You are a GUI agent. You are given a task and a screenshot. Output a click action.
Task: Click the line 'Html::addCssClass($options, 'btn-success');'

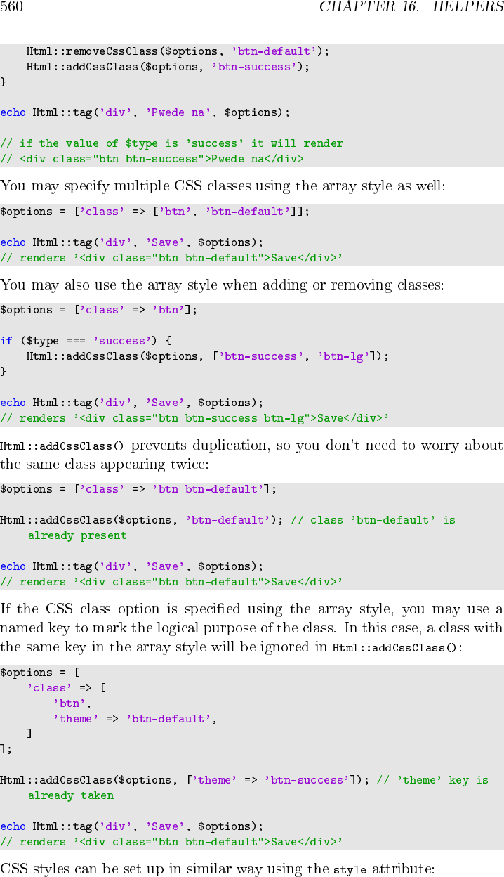click(x=168, y=67)
